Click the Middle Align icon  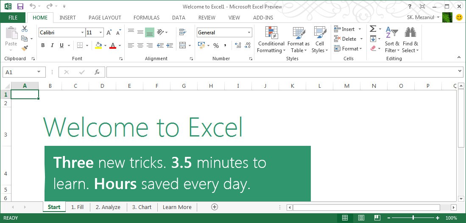[140, 32]
